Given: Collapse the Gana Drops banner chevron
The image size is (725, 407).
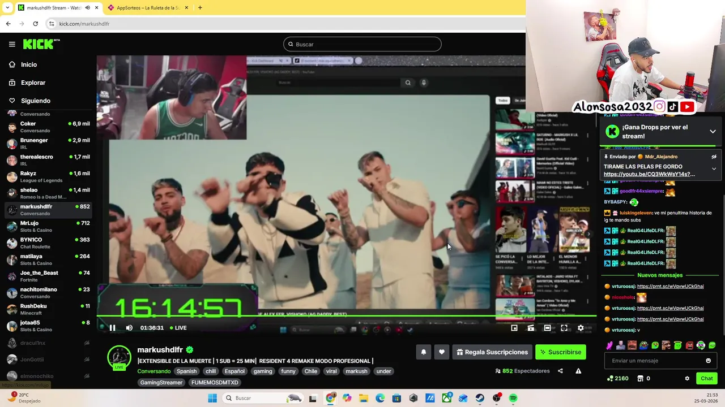Looking at the screenshot, I should pos(713,131).
